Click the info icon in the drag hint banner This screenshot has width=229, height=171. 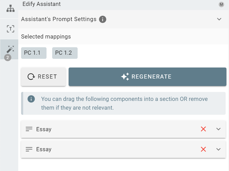click(x=31, y=99)
